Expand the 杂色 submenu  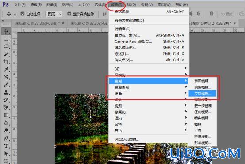coord(149,124)
